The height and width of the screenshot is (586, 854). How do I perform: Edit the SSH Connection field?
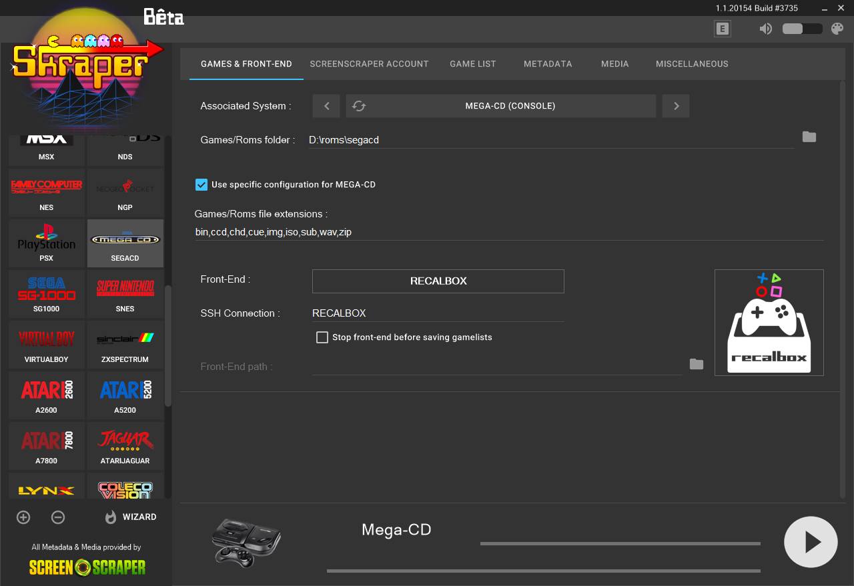438,313
